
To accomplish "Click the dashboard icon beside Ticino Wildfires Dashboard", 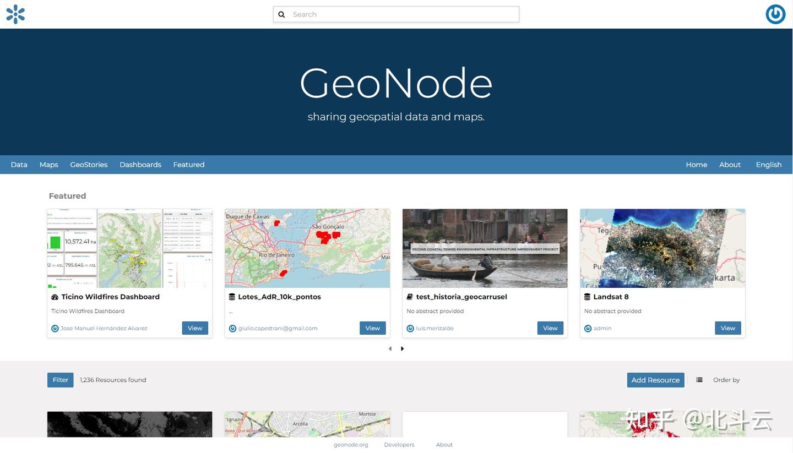I will 55,297.
